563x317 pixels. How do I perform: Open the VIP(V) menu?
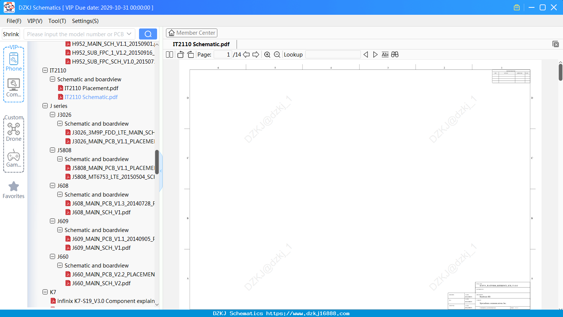coord(35,21)
